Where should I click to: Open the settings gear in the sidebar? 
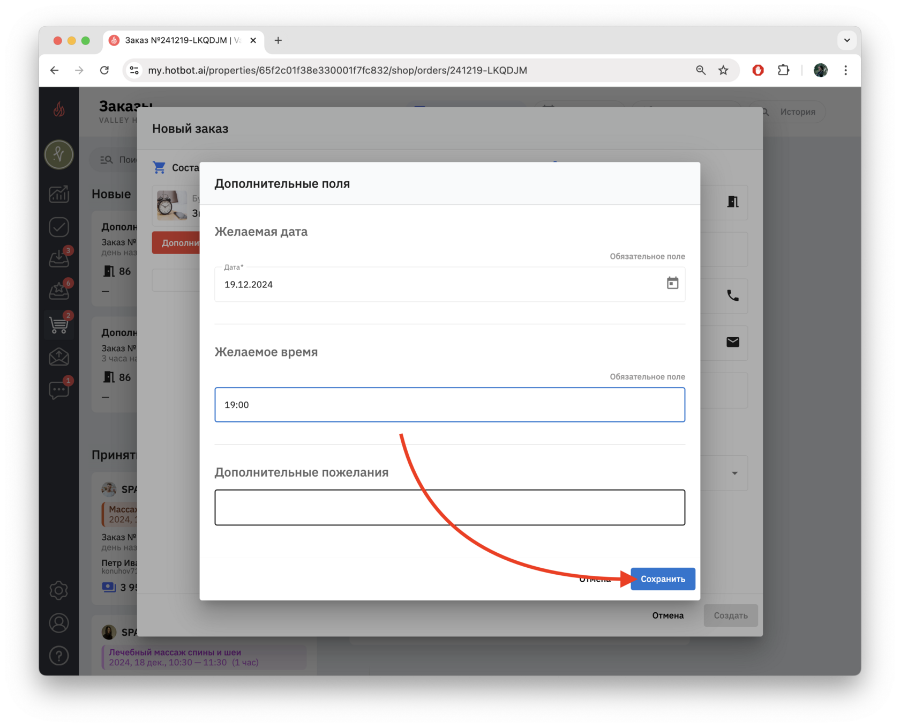point(59,590)
